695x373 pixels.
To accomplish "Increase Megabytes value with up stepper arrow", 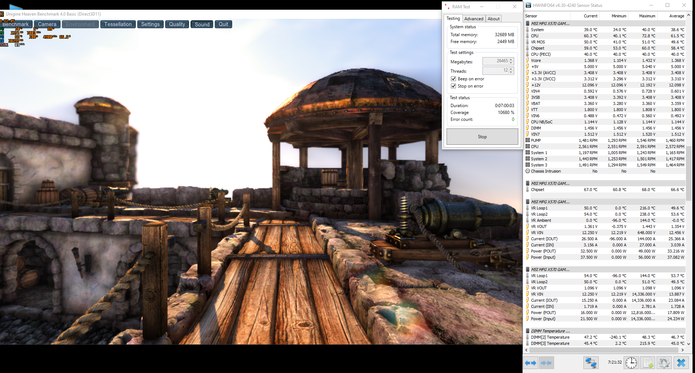I will (x=511, y=59).
